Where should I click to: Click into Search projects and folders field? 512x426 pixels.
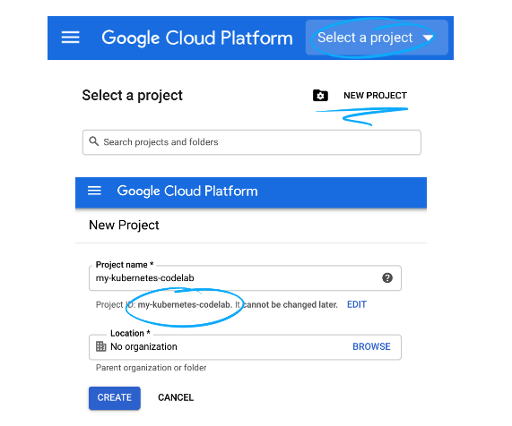coord(252,142)
